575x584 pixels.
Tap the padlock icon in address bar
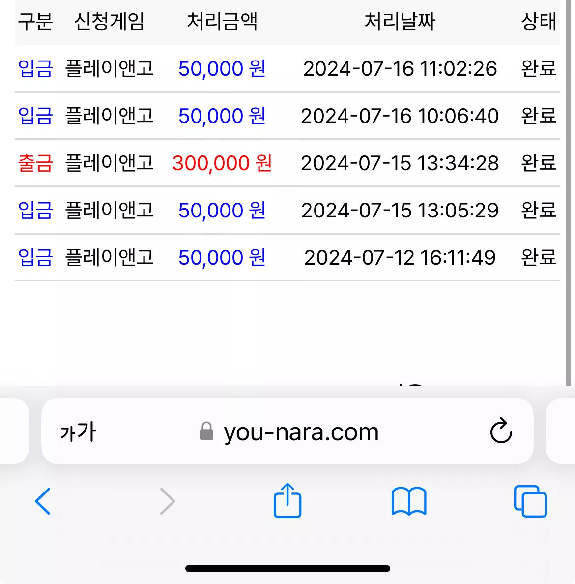click(x=206, y=431)
